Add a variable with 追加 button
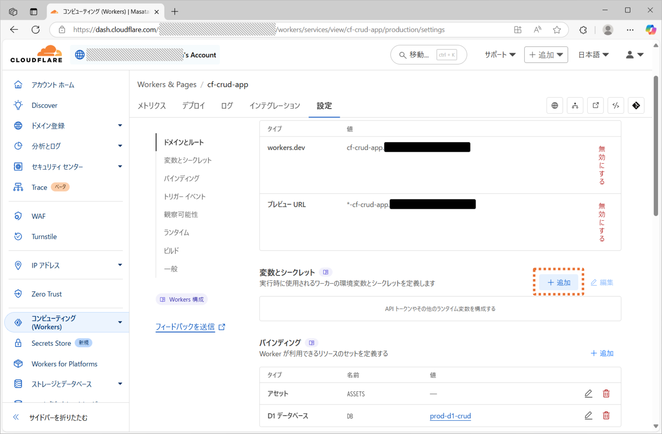The height and width of the screenshot is (434, 662). click(558, 282)
